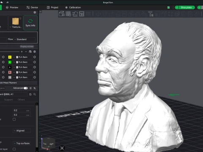Click the parameter list icon beside Advanced
Image resolution: width=203 pixels, height=152 pixels.
tap(30, 88)
